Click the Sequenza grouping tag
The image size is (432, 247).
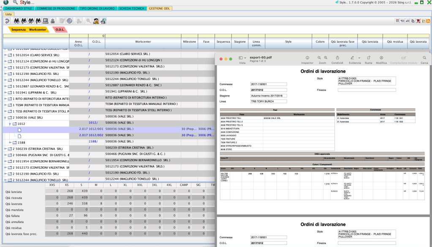pyautogui.click(x=19, y=30)
